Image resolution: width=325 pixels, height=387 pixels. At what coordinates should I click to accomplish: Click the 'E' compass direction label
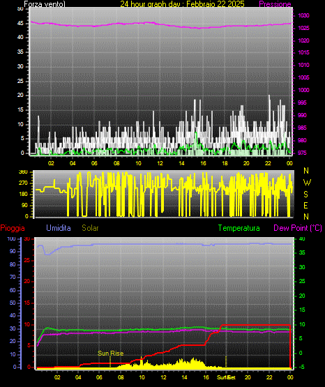pos(305,206)
